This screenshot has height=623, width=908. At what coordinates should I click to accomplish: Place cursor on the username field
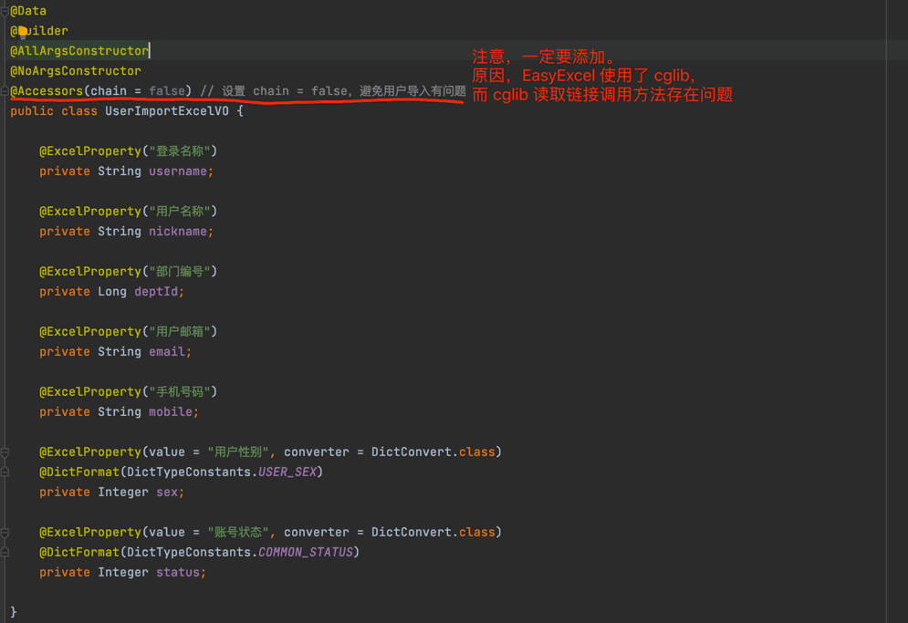click(x=181, y=171)
